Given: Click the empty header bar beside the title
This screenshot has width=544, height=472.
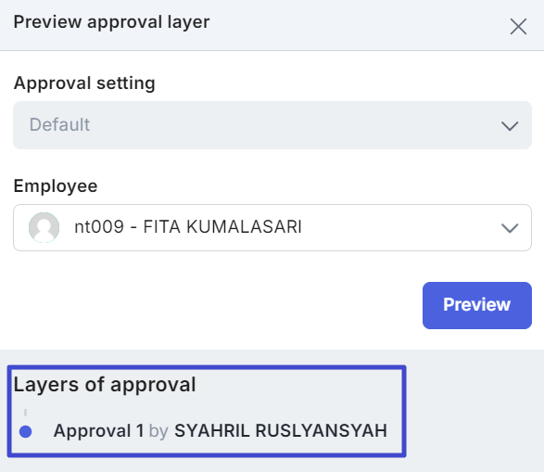Looking at the screenshot, I should [358, 25].
